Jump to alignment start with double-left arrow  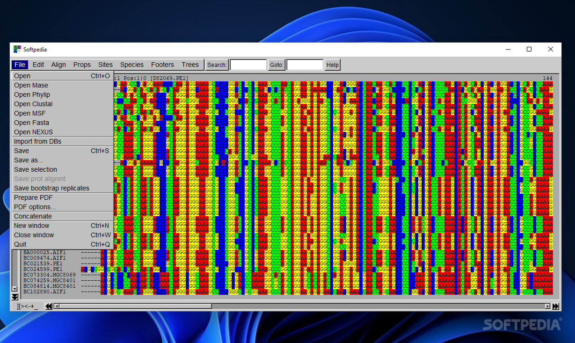49,307
